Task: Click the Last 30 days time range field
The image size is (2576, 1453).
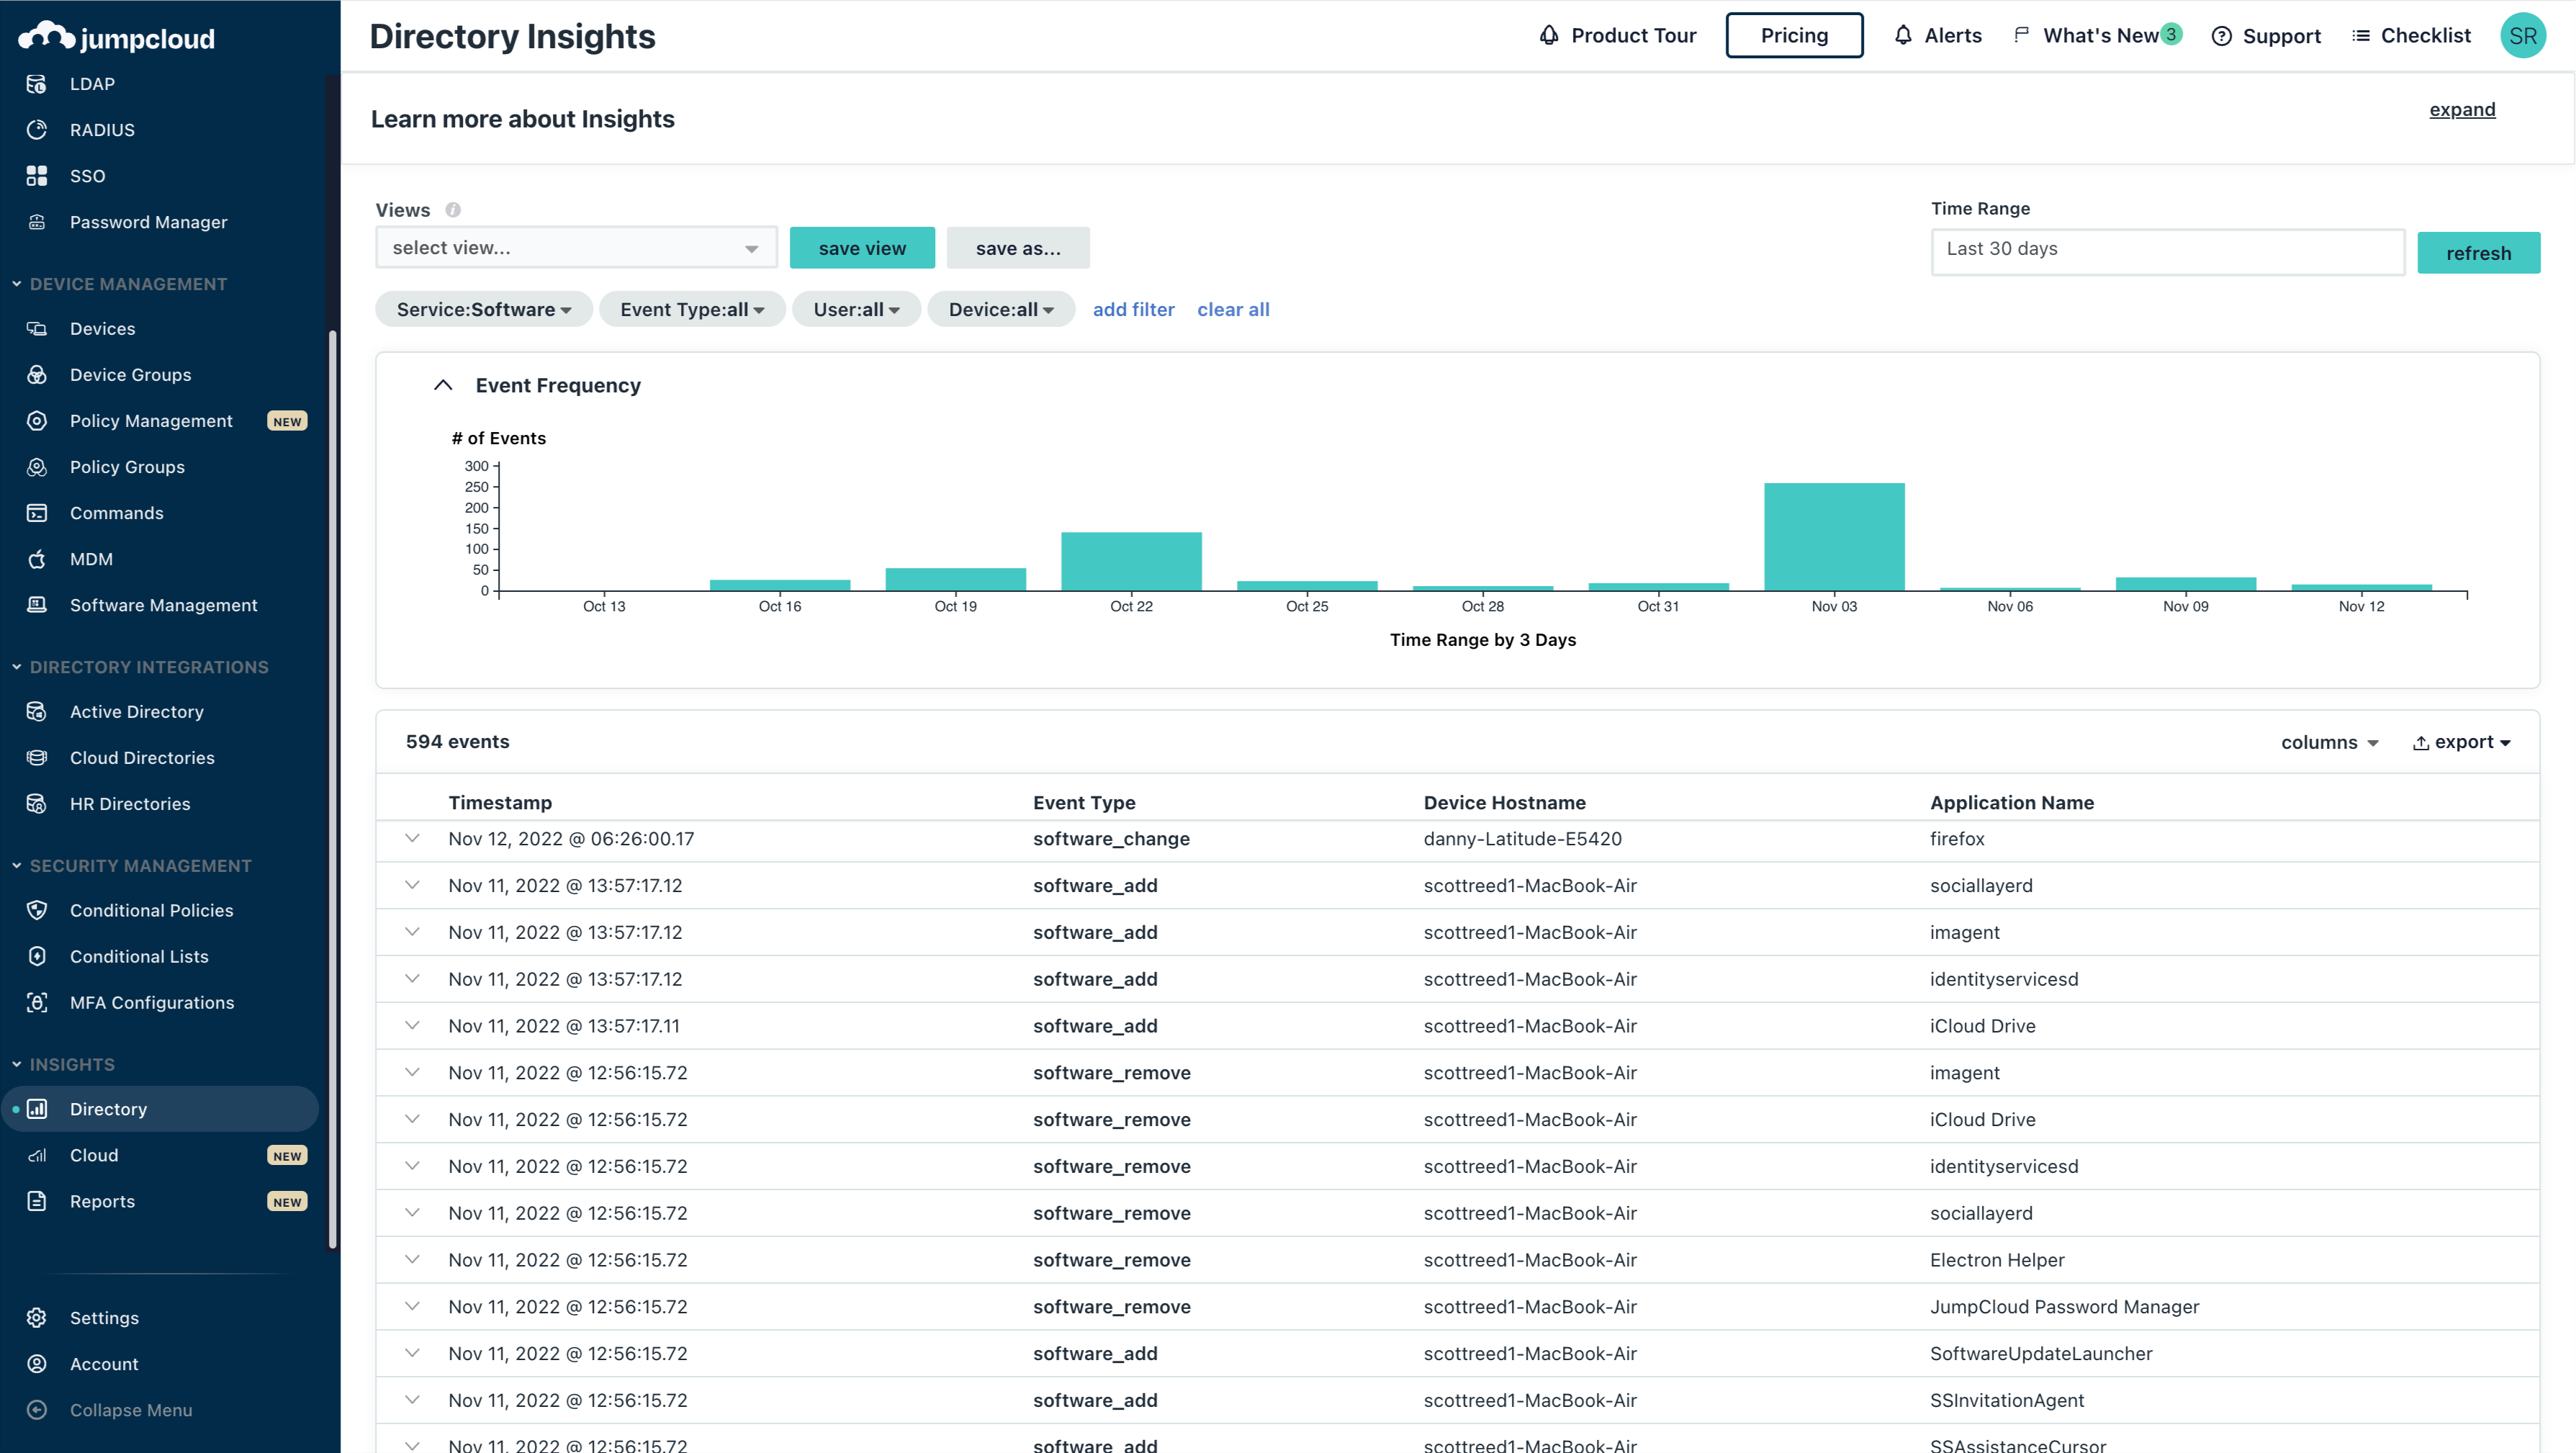Action: point(2168,252)
